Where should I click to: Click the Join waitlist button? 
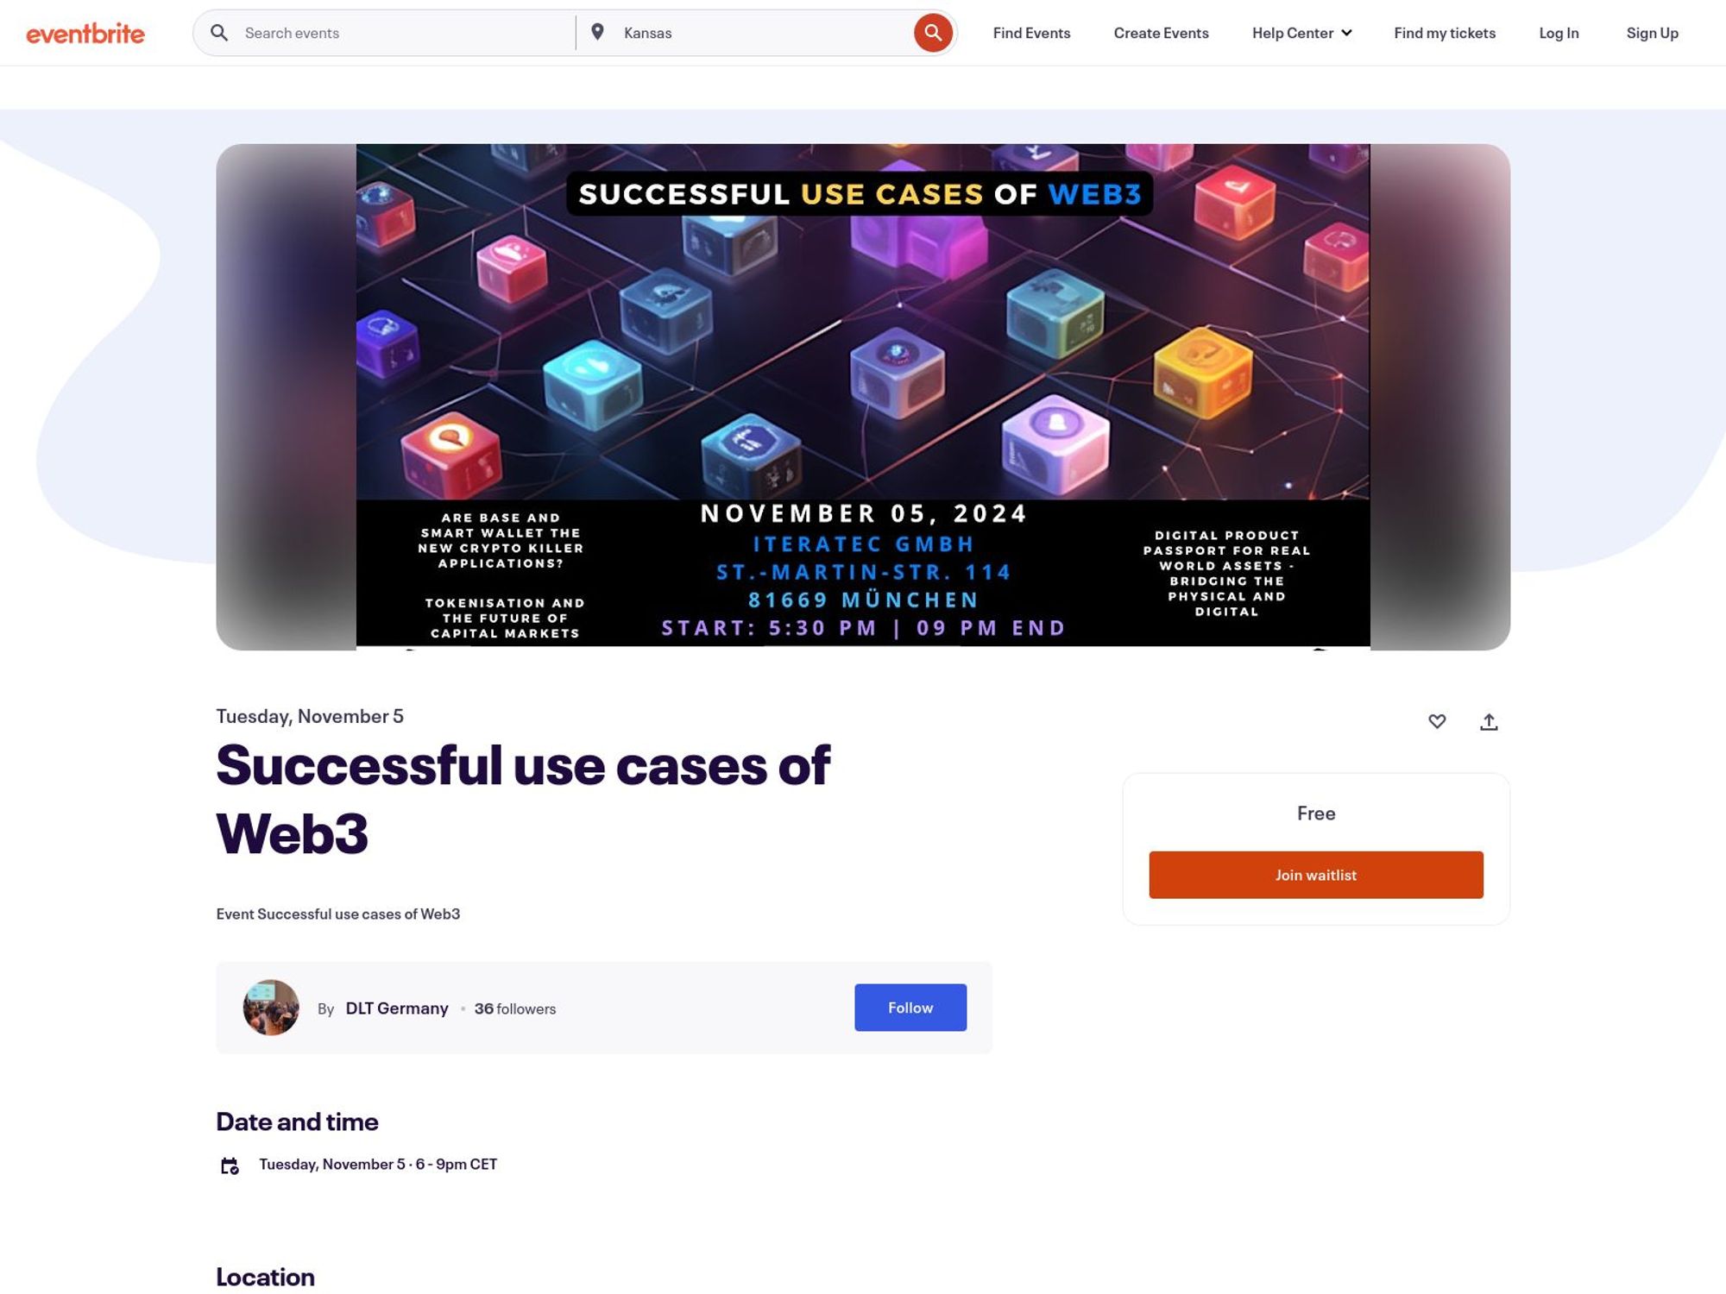[1315, 874]
